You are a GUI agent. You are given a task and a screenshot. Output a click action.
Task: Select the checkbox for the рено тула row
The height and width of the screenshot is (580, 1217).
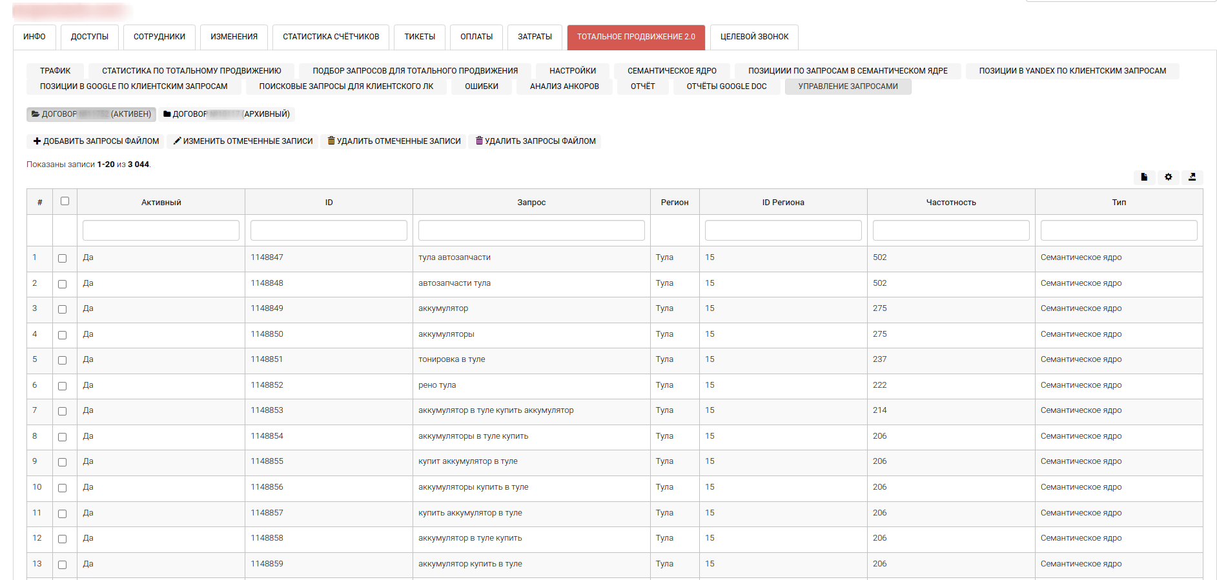[63, 386]
